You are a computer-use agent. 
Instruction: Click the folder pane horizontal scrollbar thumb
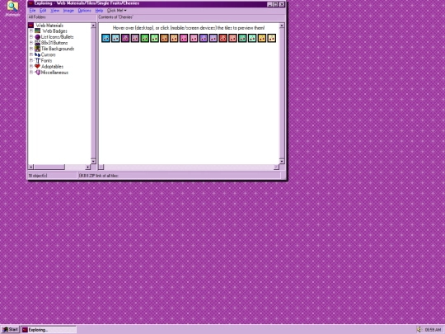click(49, 167)
